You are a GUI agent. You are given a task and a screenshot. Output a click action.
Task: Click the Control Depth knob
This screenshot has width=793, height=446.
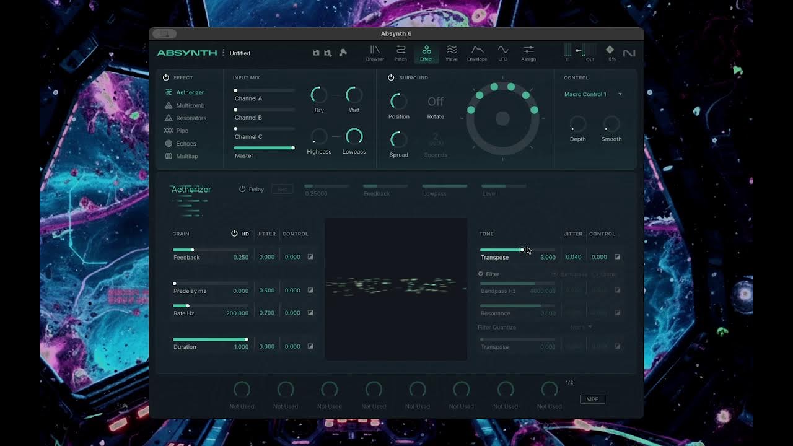[577, 124]
